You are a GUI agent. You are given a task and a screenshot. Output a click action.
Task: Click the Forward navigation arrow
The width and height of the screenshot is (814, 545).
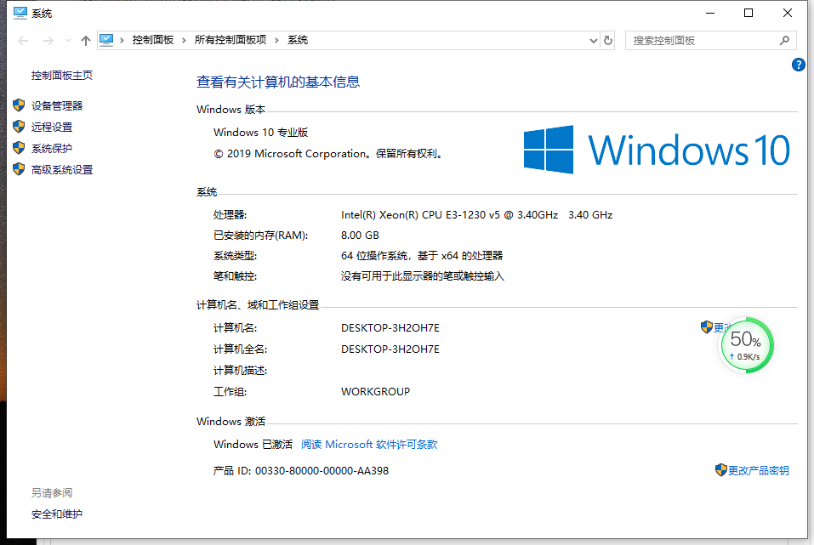tap(48, 41)
